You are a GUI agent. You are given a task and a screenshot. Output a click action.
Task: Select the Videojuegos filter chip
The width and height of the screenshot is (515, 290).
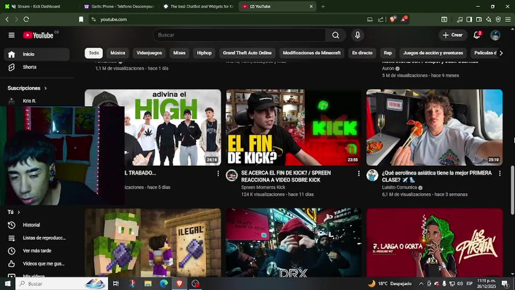[149, 53]
